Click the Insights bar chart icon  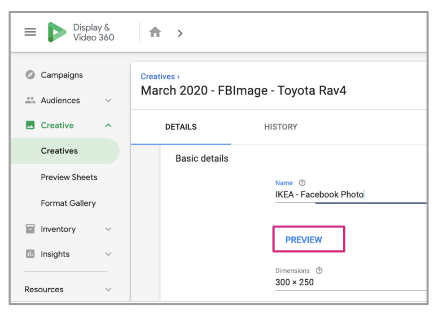coord(30,254)
